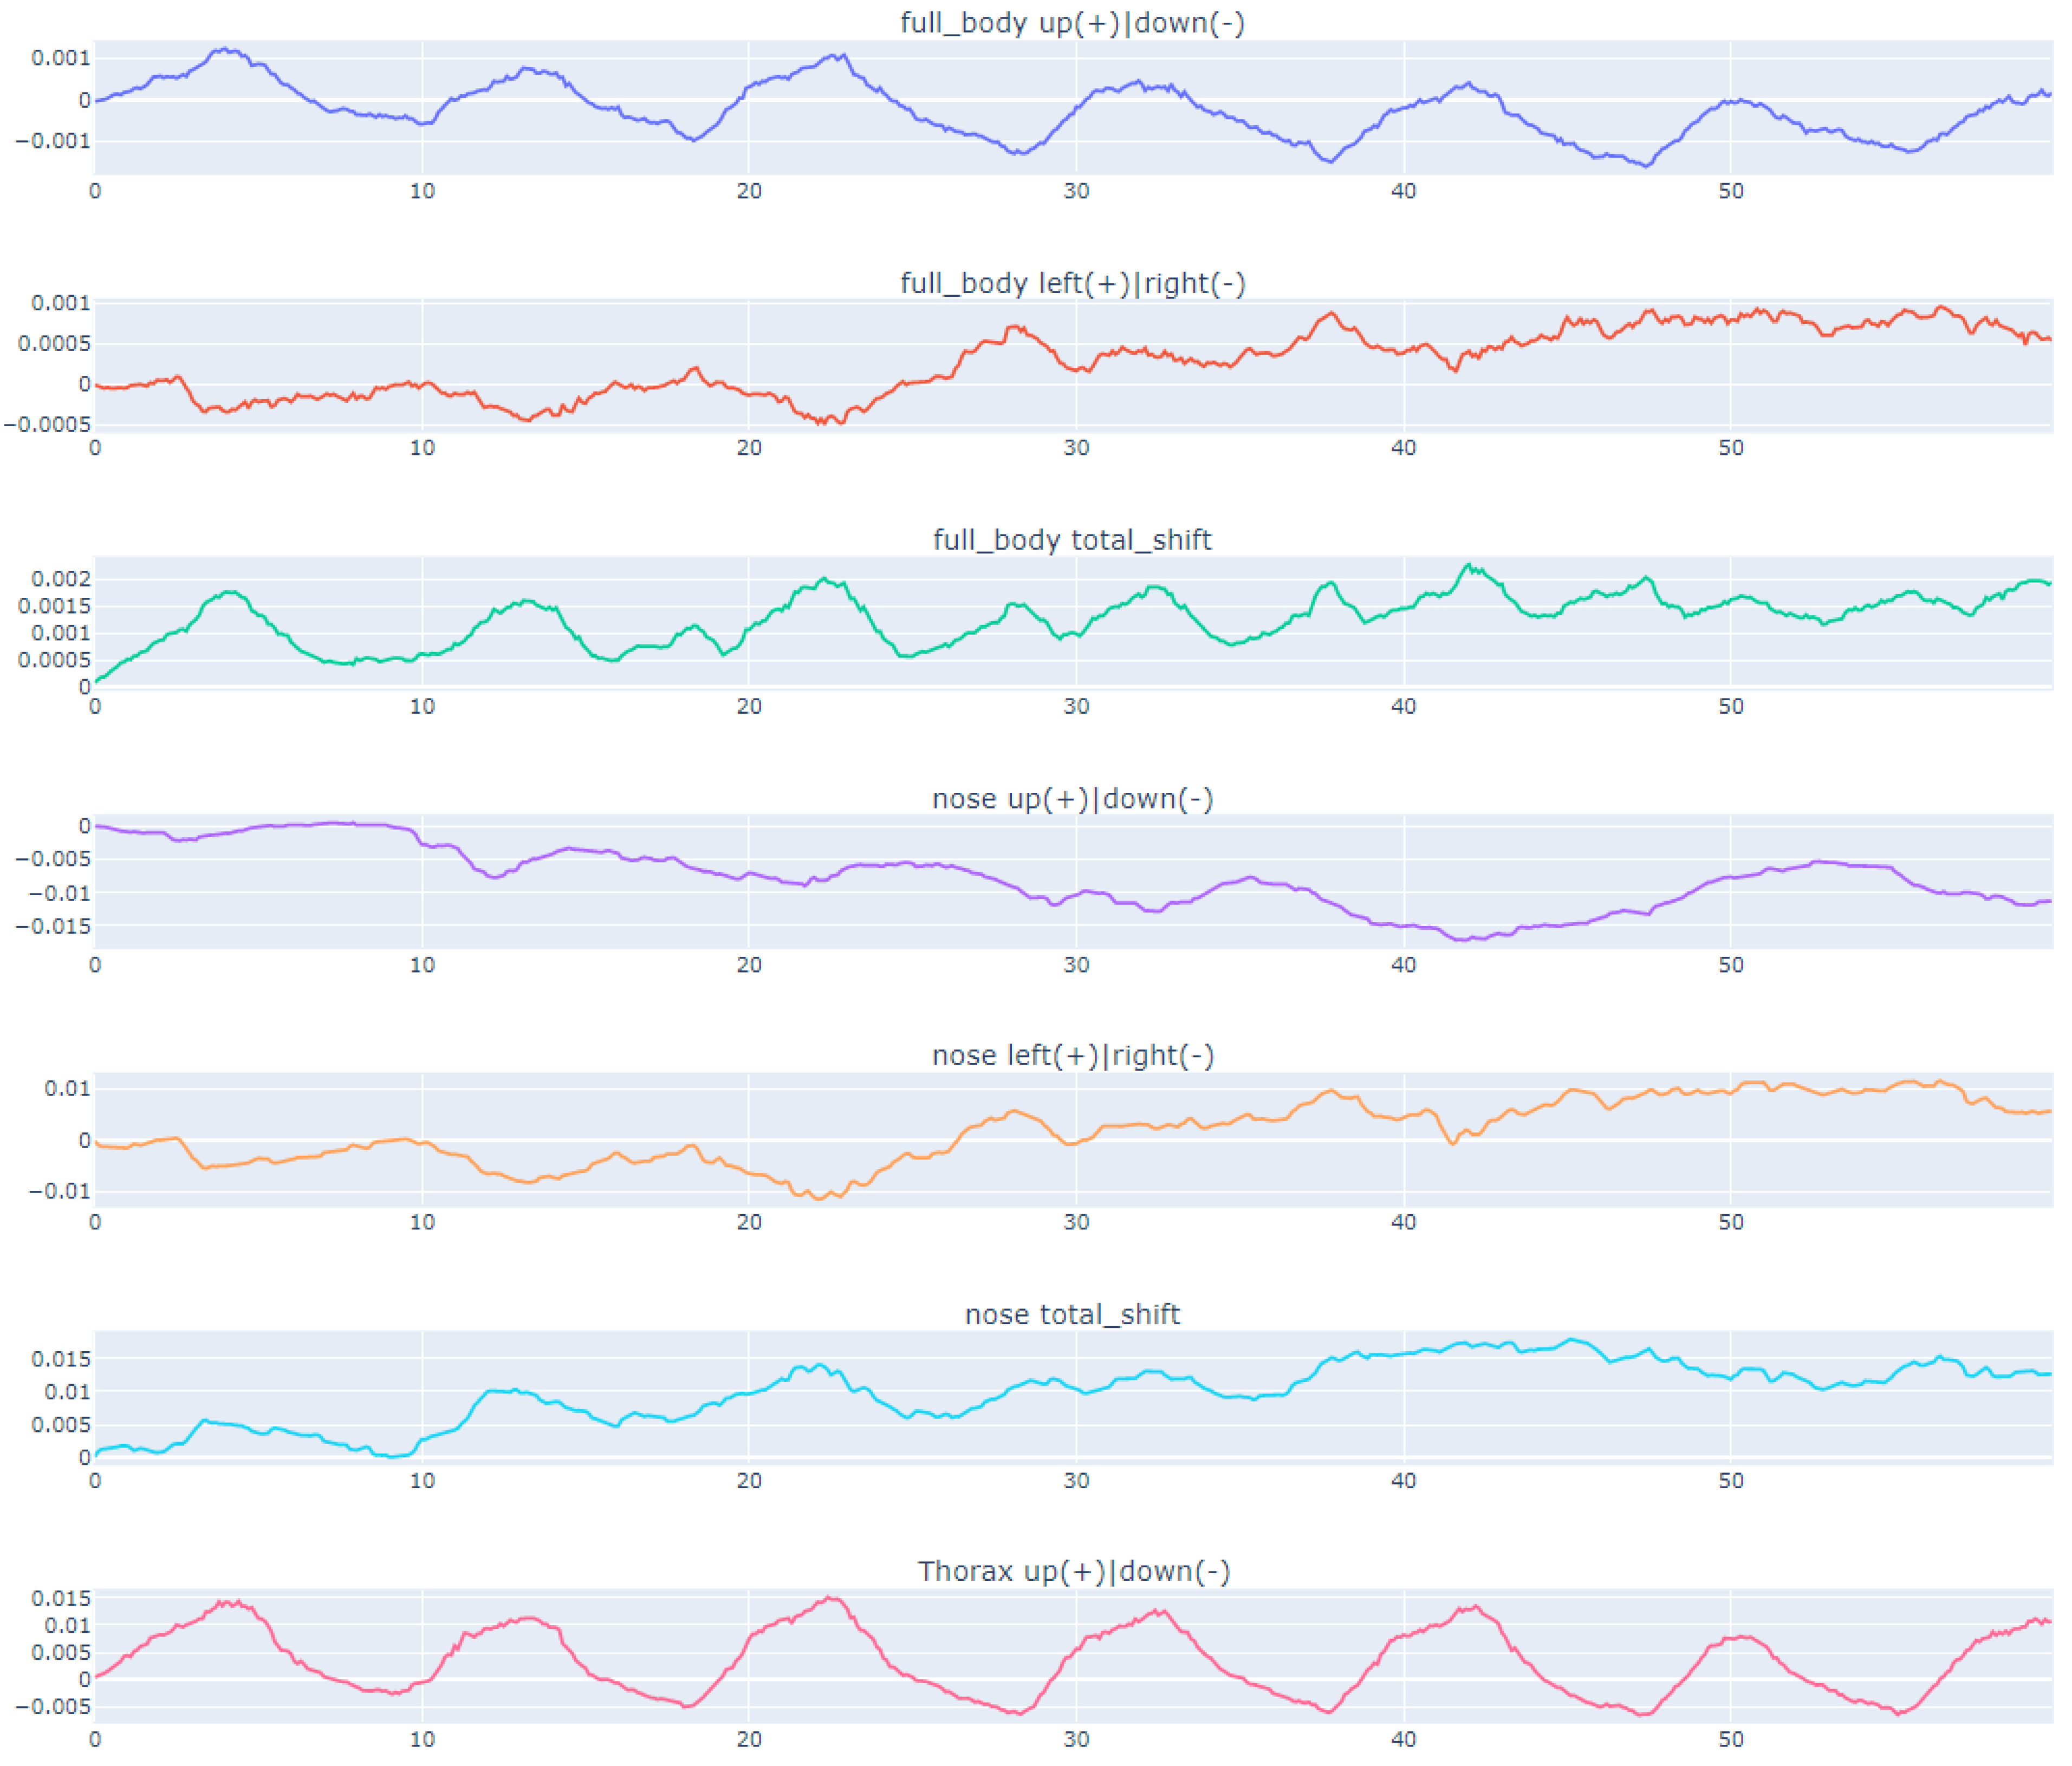Click y-axis label −0.015 on nose up/down chart

tap(53, 926)
